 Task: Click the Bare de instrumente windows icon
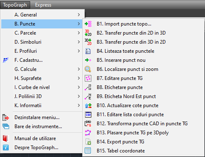point(6,127)
